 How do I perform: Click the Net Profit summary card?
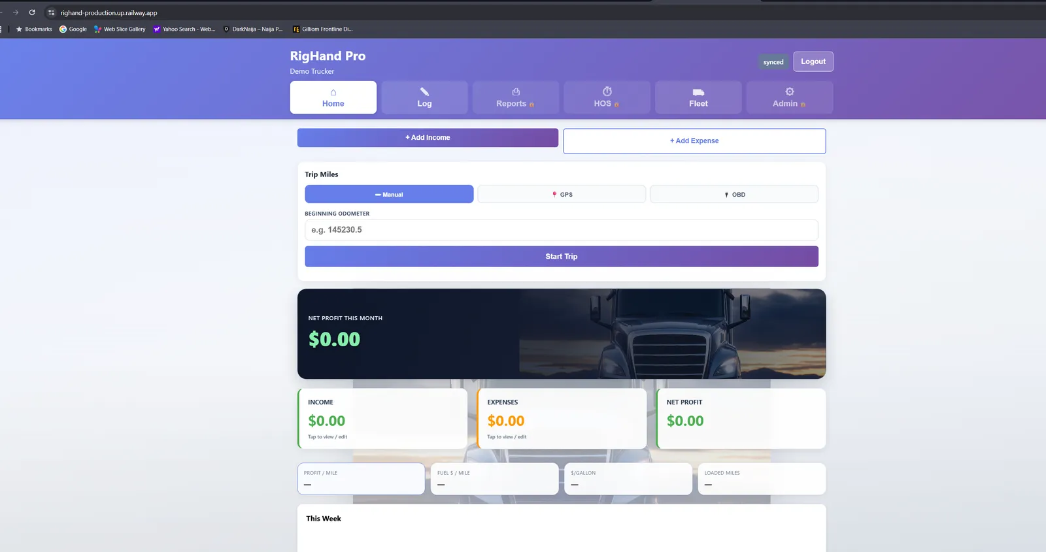741,419
